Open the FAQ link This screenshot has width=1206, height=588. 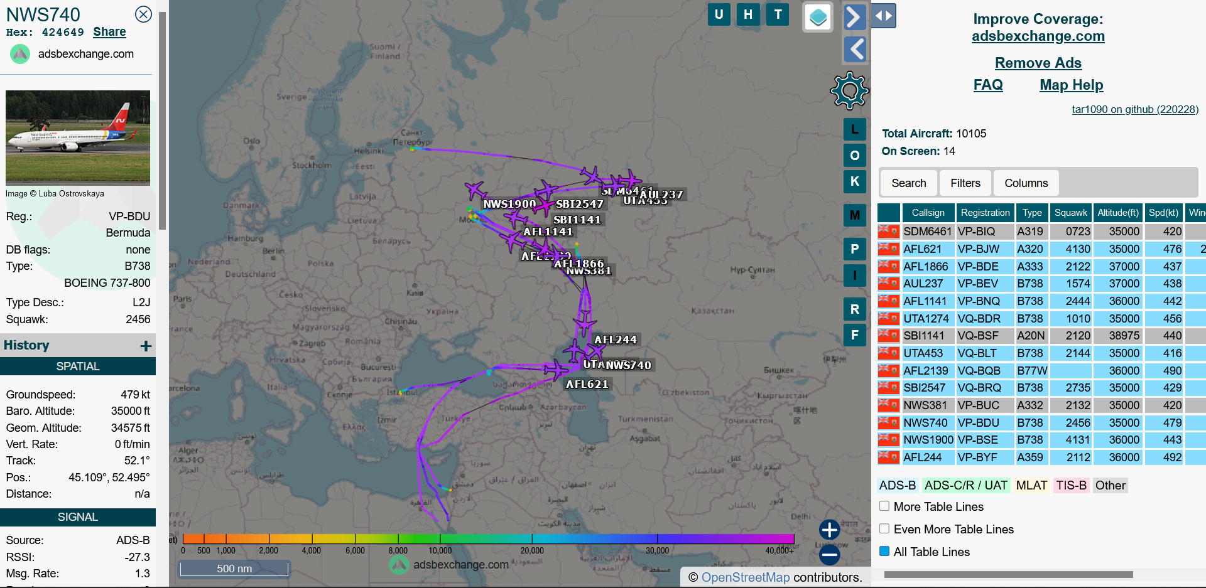(x=988, y=85)
